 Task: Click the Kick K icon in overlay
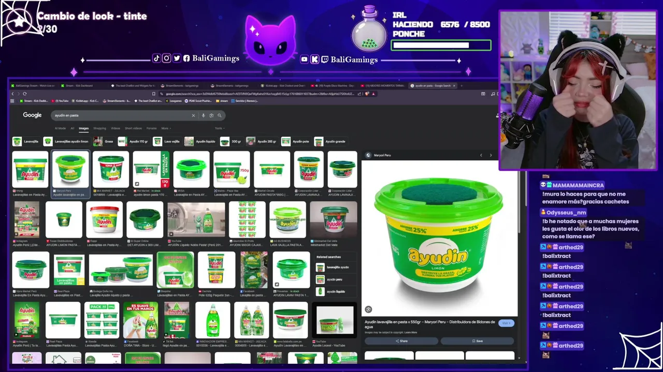[x=314, y=59]
